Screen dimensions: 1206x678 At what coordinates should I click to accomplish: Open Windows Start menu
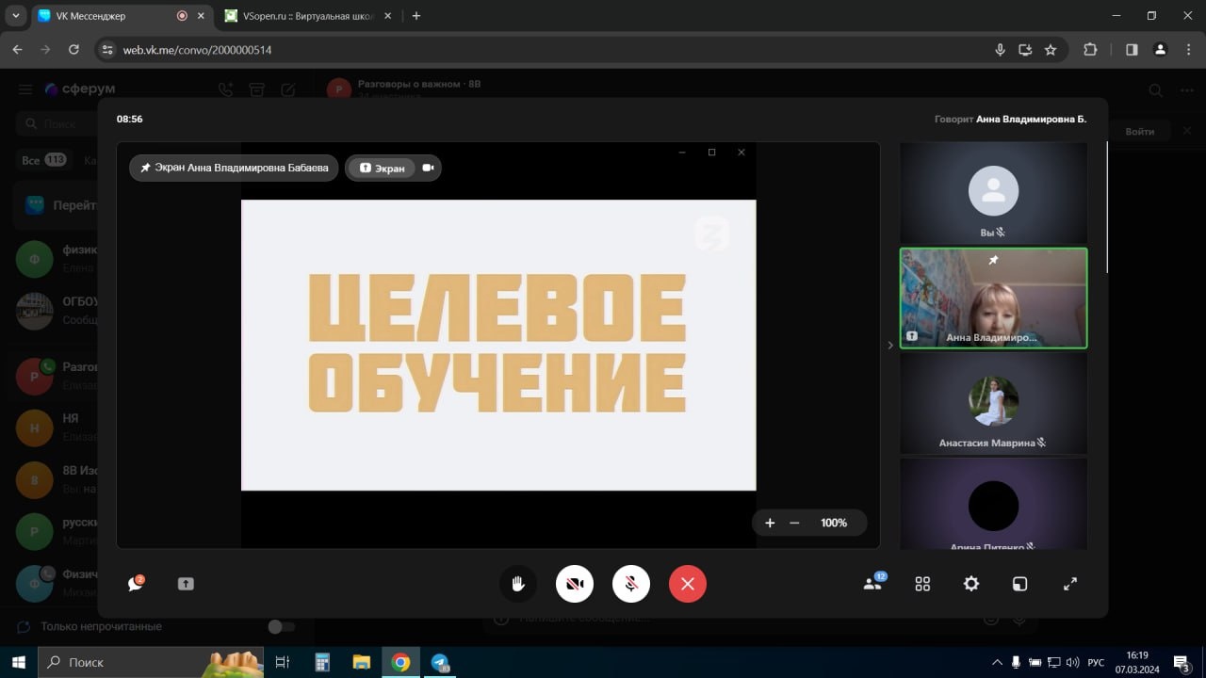click(x=19, y=662)
